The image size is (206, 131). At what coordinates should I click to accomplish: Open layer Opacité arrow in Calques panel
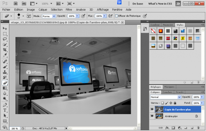(202, 97)
